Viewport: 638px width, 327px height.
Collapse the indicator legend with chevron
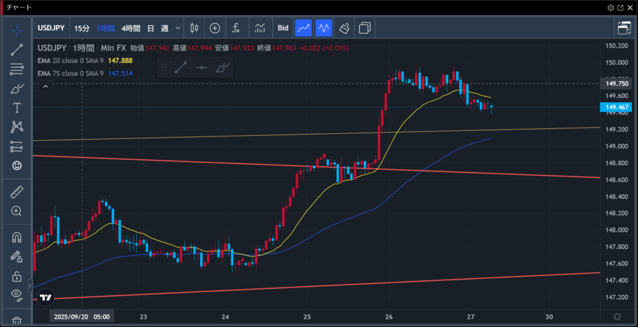click(45, 87)
